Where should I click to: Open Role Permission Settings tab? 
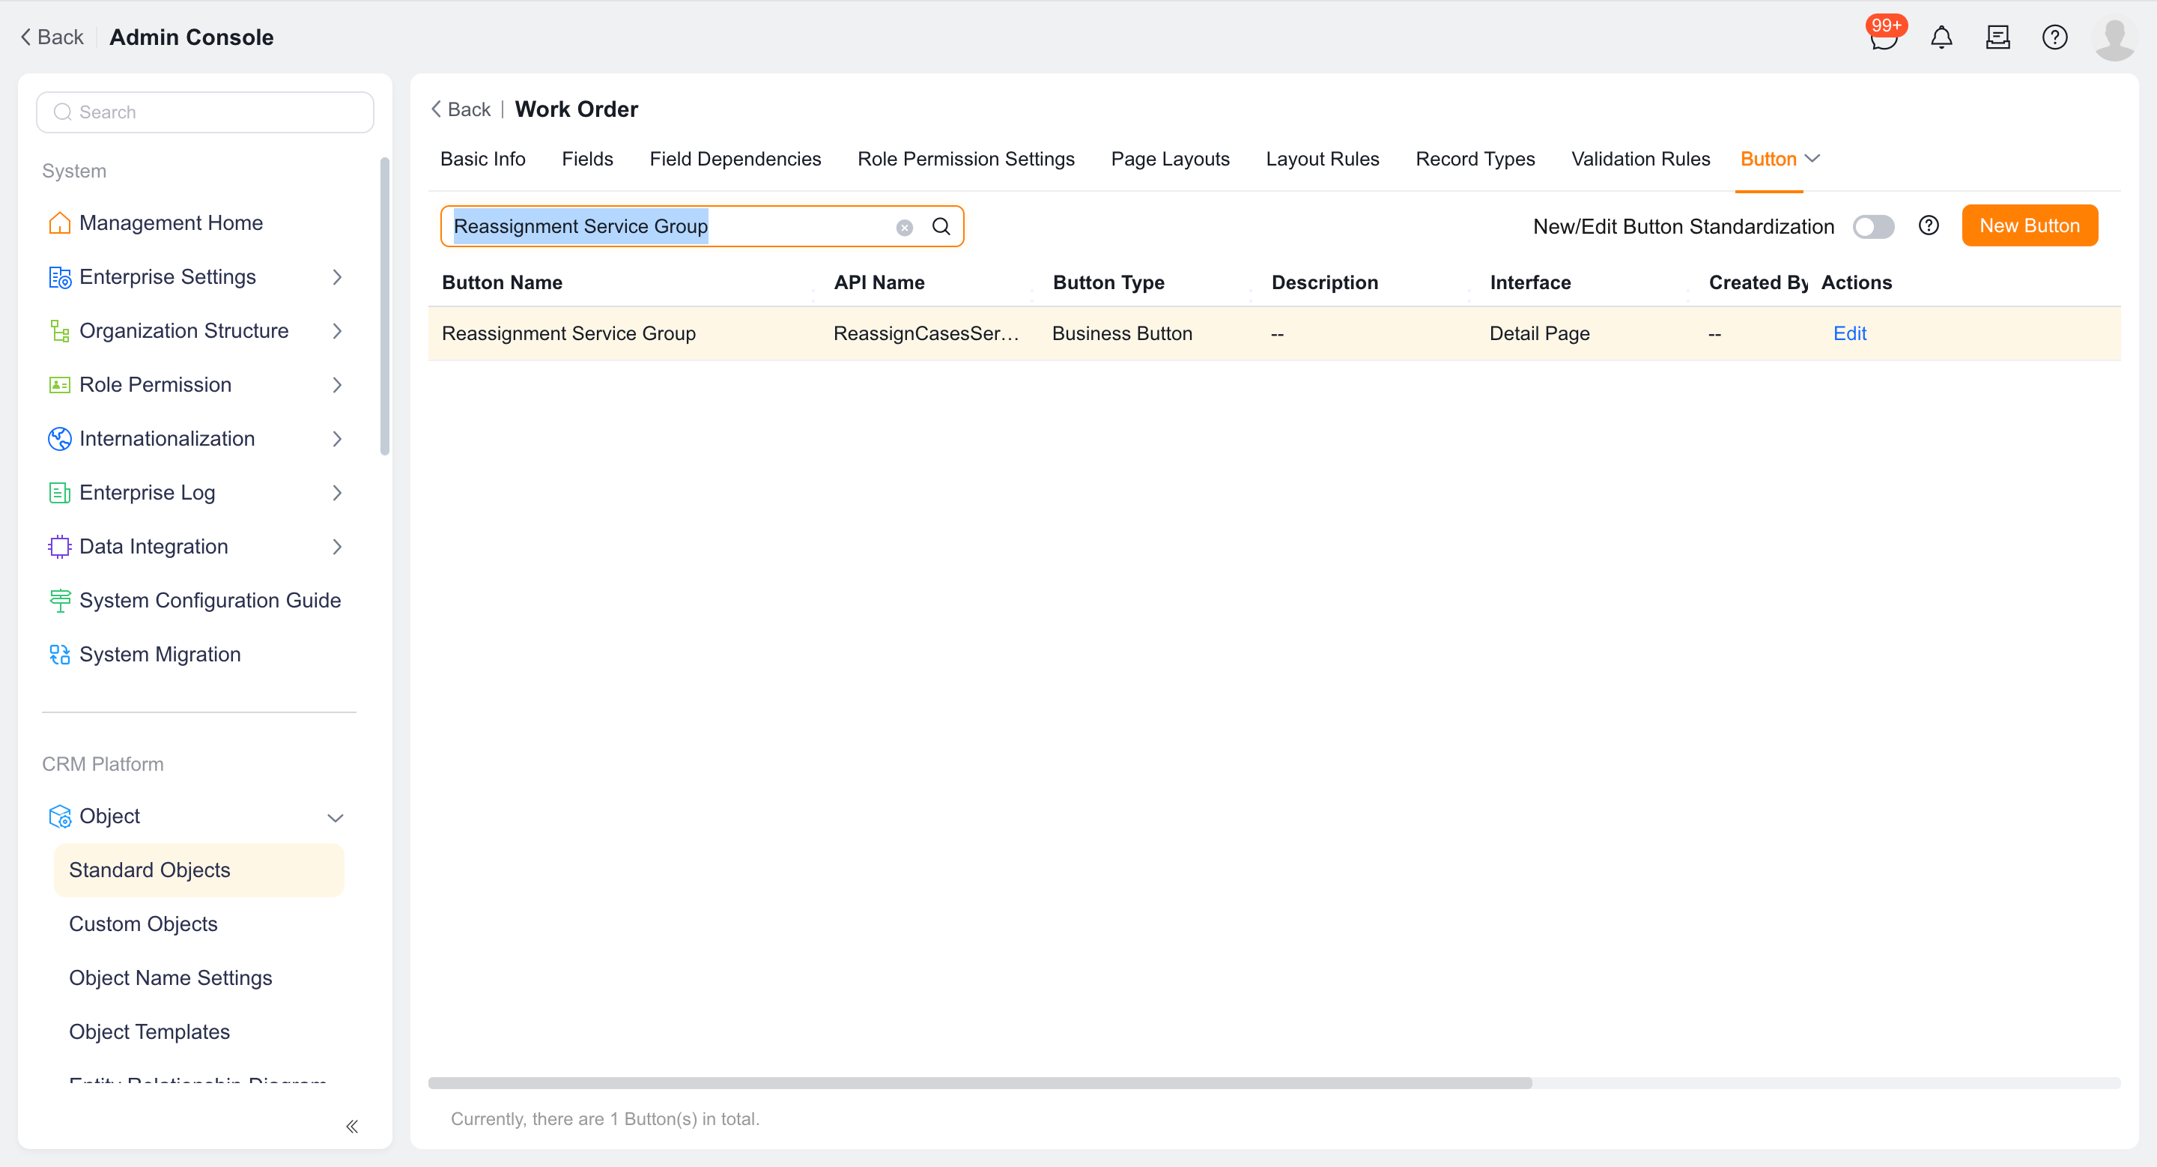tap(965, 159)
